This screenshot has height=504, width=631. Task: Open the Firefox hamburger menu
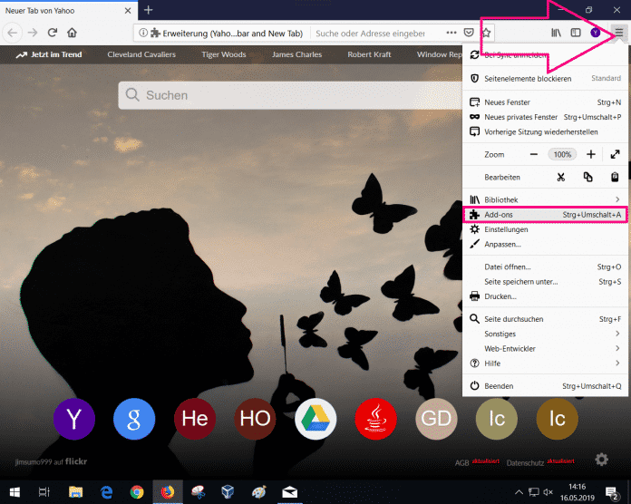tap(618, 33)
